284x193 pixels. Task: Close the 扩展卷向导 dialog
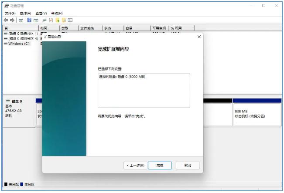click(x=199, y=37)
